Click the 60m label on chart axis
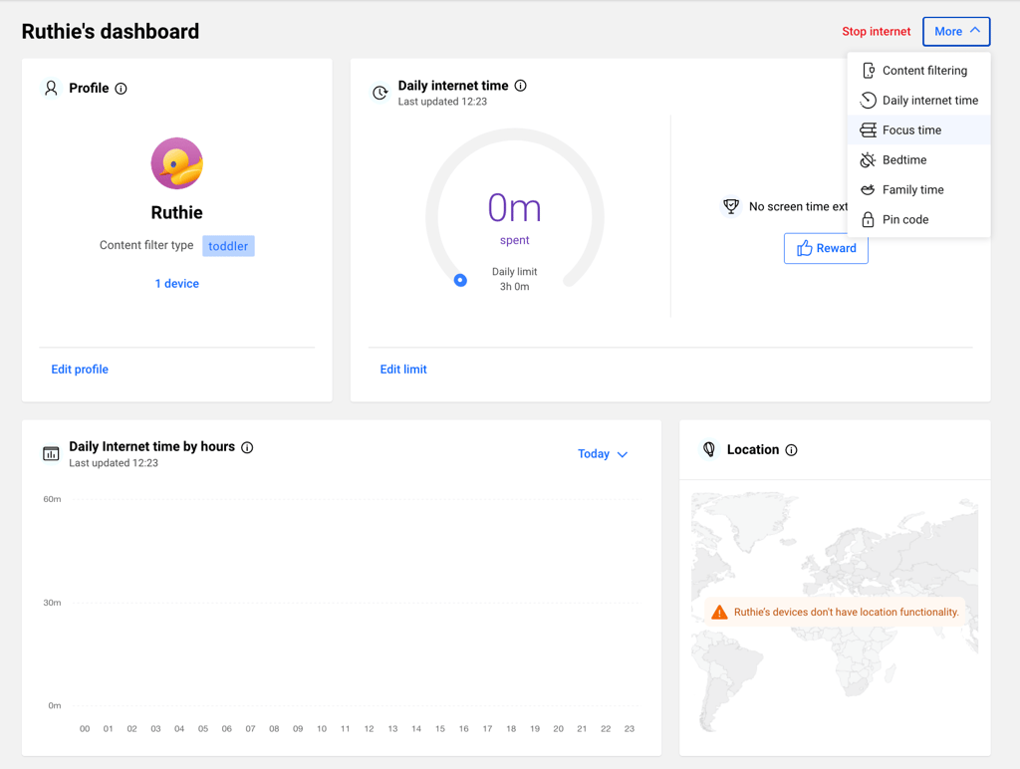The height and width of the screenshot is (769, 1020). 52,499
